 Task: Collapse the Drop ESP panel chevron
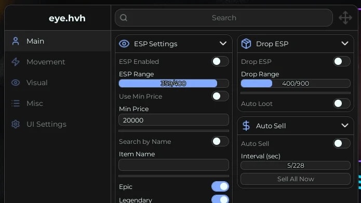[x=345, y=43]
